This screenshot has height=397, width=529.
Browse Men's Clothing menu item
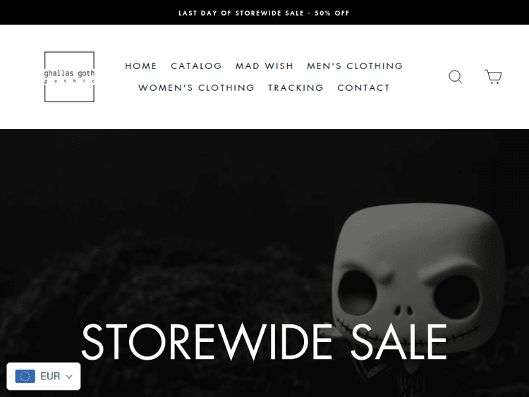click(355, 66)
